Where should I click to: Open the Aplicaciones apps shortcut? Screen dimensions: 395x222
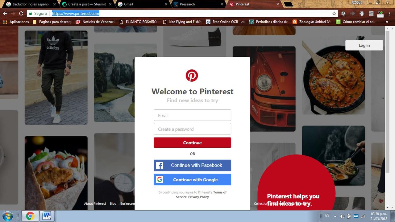(x=16, y=22)
